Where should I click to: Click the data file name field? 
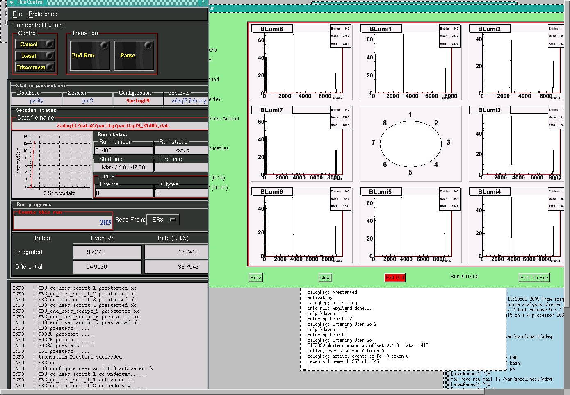tap(111, 126)
